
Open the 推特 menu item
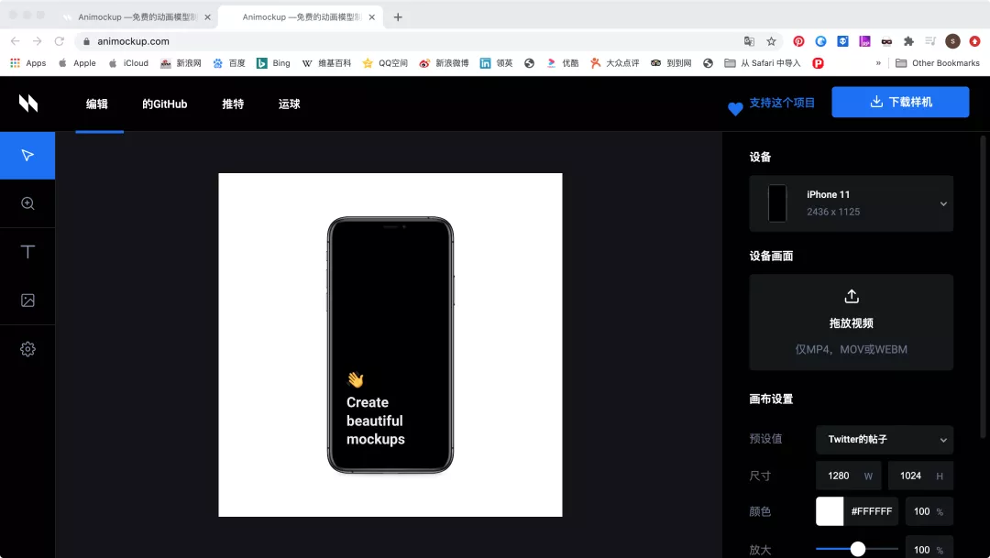(x=232, y=104)
